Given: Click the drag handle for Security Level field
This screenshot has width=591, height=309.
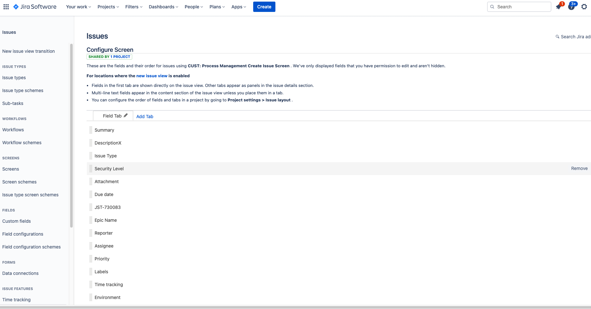Looking at the screenshot, I should (x=91, y=169).
